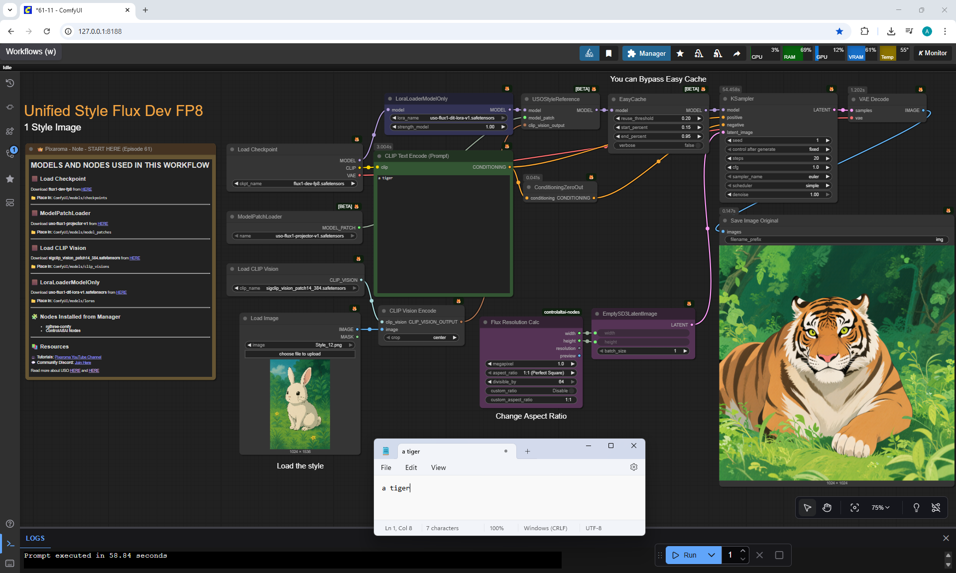Select the hand pan tool
The height and width of the screenshot is (573, 956).
827,507
